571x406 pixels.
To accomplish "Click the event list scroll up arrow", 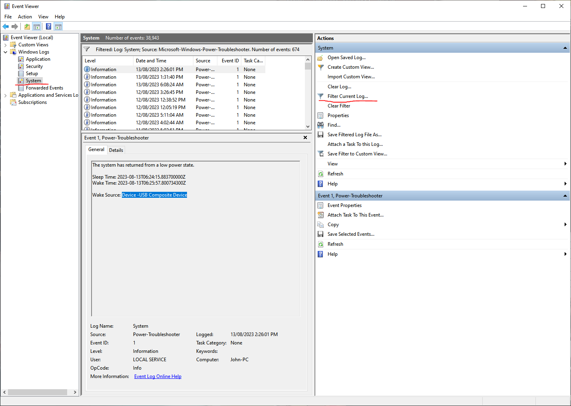I will coord(308,60).
